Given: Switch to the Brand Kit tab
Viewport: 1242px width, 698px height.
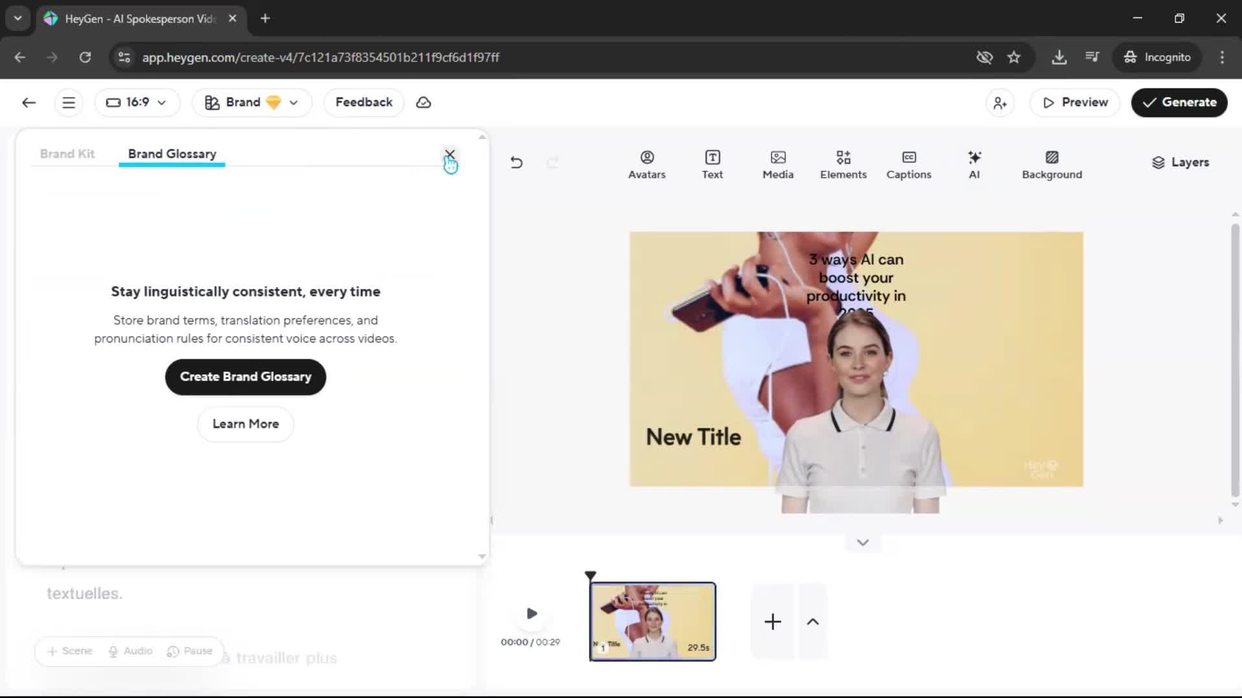Looking at the screenshot, I should coord(67,154).
